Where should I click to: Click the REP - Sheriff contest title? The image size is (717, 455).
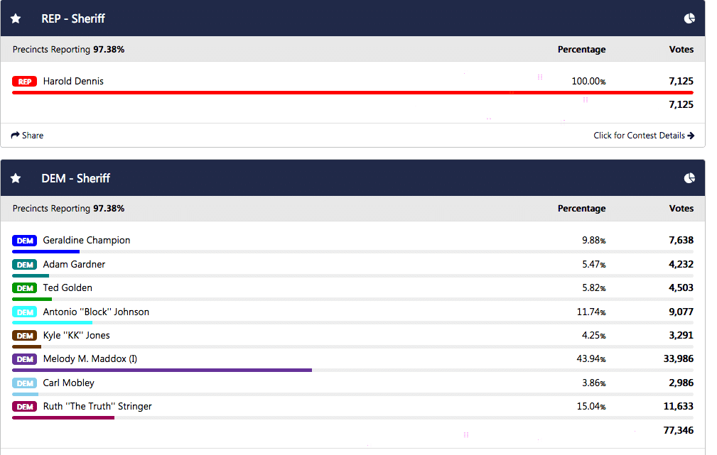point(73,18)
